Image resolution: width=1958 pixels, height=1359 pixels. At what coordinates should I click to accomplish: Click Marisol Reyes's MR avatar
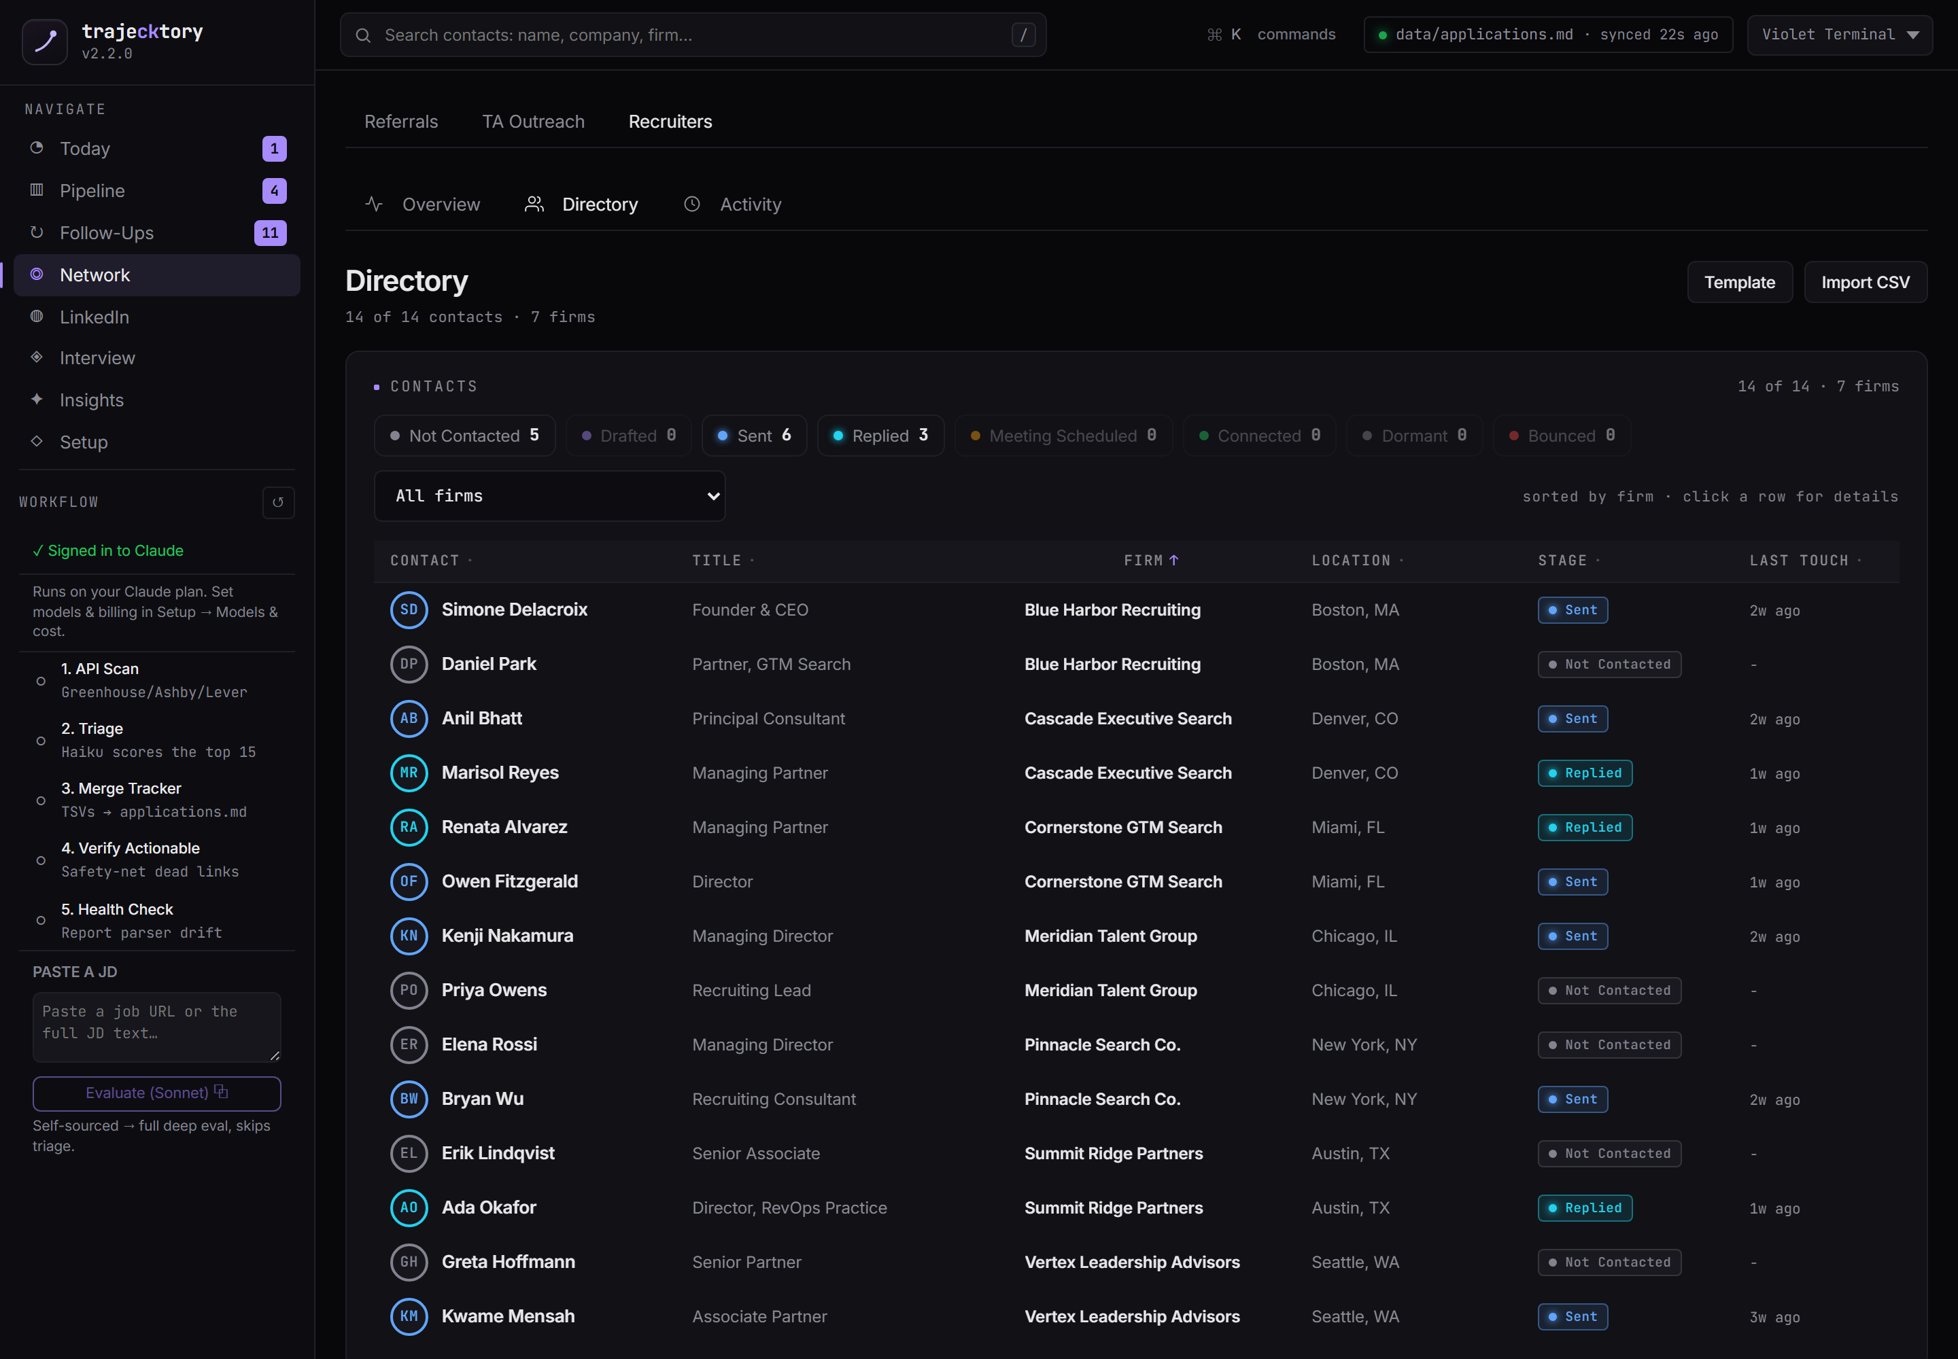409,773
